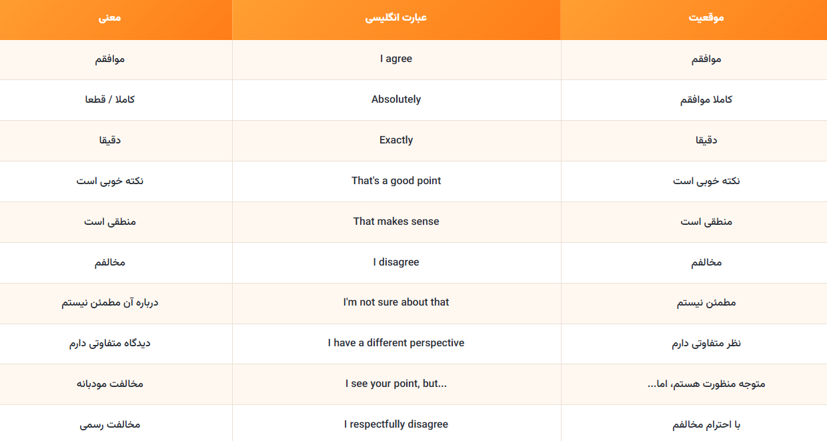
Task: Select the 'I agree' phrase cell
Action: tap(396, 60)
